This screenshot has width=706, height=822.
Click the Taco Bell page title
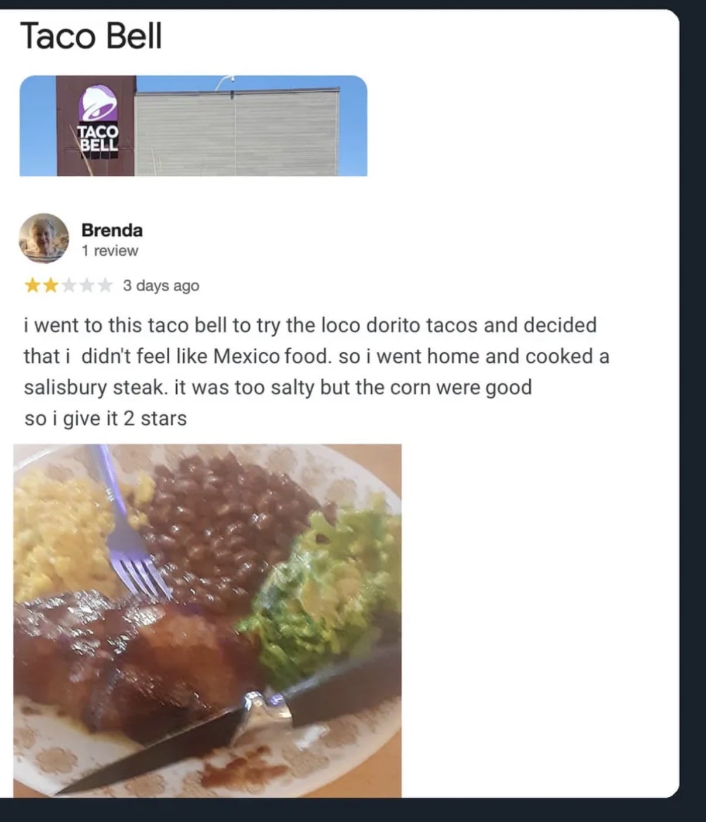tap(91, 36)
